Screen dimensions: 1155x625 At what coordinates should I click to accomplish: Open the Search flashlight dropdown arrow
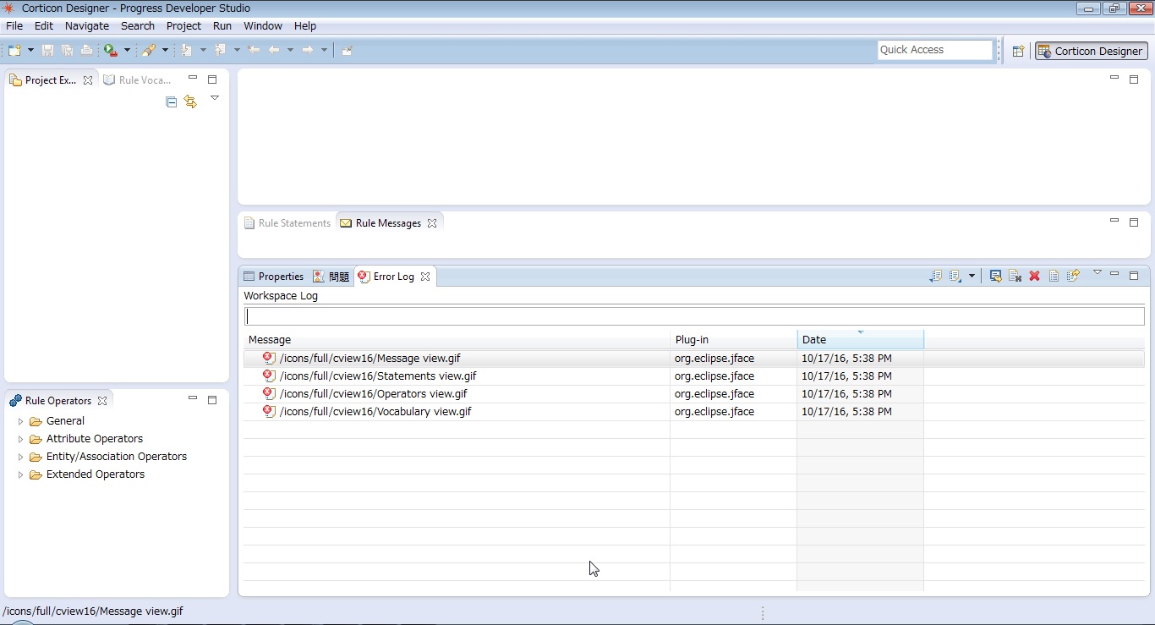tap(165, 51)
